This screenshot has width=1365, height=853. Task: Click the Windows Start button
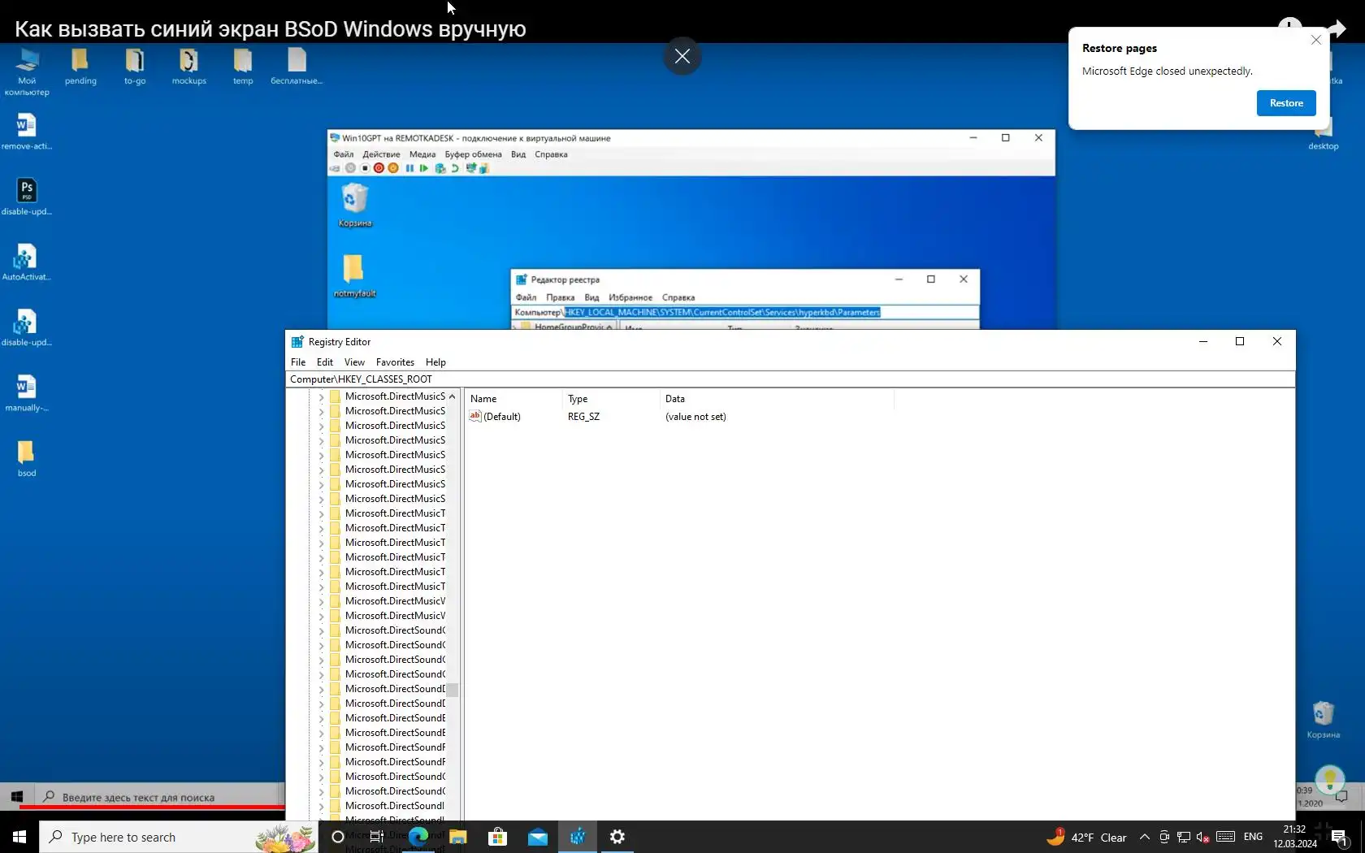point(19,837)
